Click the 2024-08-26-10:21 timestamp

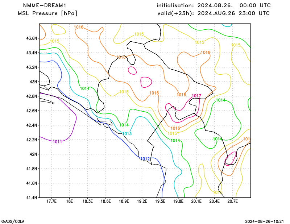point(265,221)
